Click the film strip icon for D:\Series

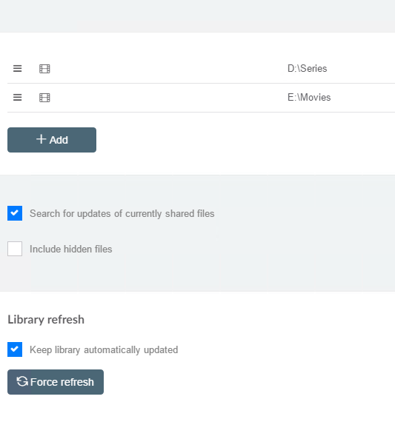44,69
